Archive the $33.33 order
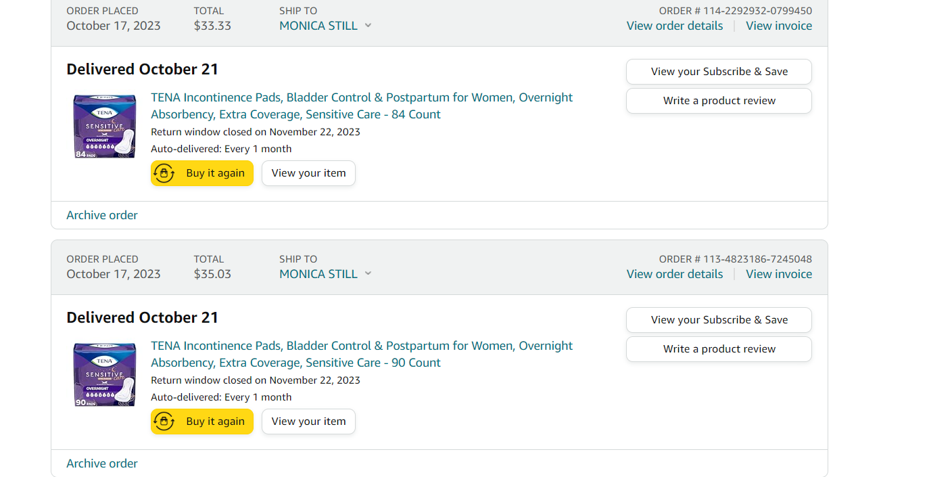The image size is (952, 477). [x=102, y=215]
